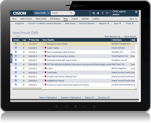Screen dimensions: 151x123
Task: Click the user contact icon in the header
Action: 98,13
